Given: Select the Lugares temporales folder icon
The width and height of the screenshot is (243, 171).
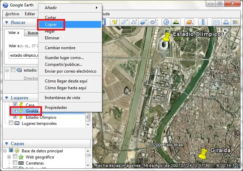Looking at the screenshot, I should tap(17, 123).
